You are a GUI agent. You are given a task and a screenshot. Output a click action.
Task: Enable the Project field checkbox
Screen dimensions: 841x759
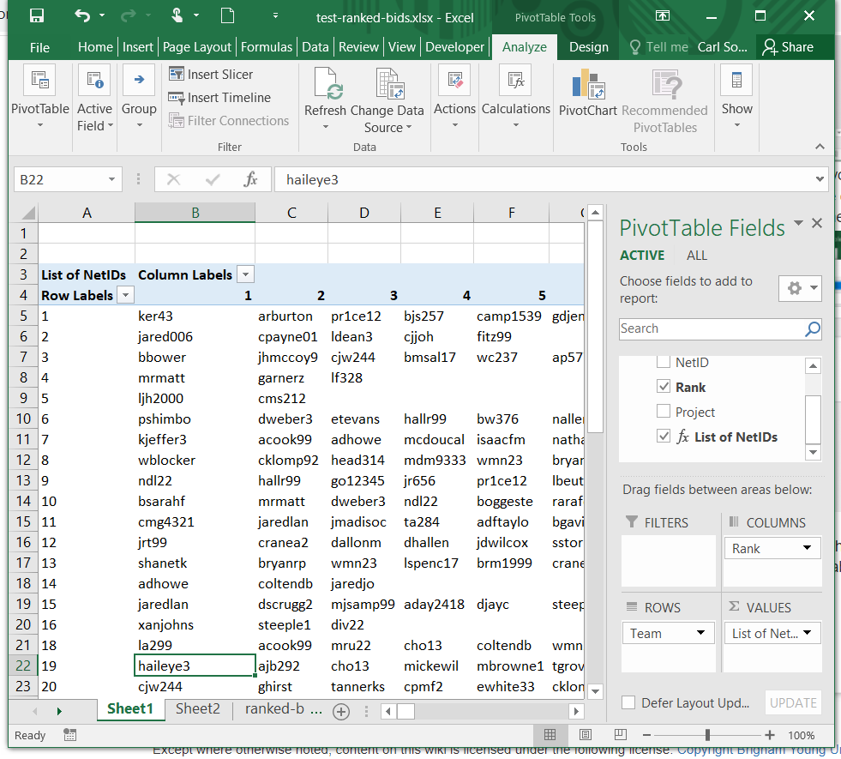click(x=663, y=412)
